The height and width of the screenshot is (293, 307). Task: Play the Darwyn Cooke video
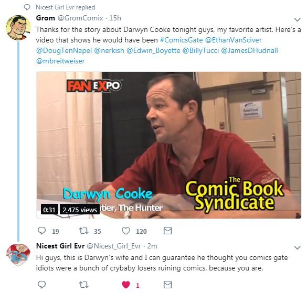[x=169, y=145]
